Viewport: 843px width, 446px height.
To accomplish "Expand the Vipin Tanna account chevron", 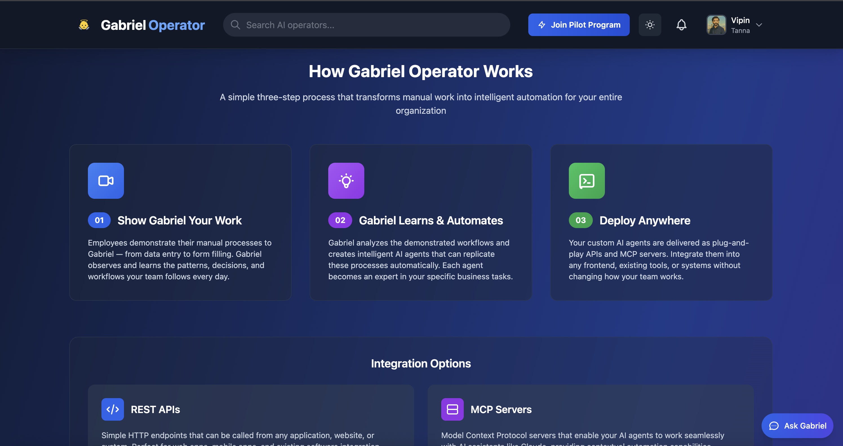I will (x=759, y=25).
